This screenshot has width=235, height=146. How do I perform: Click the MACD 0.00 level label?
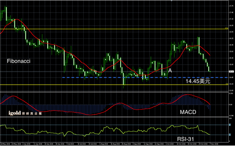231,105
